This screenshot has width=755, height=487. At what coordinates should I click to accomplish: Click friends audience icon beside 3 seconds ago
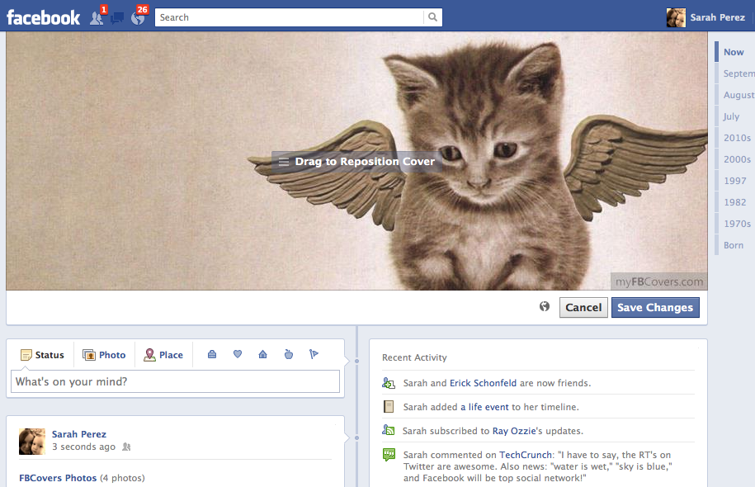click(x=126, y=447)
